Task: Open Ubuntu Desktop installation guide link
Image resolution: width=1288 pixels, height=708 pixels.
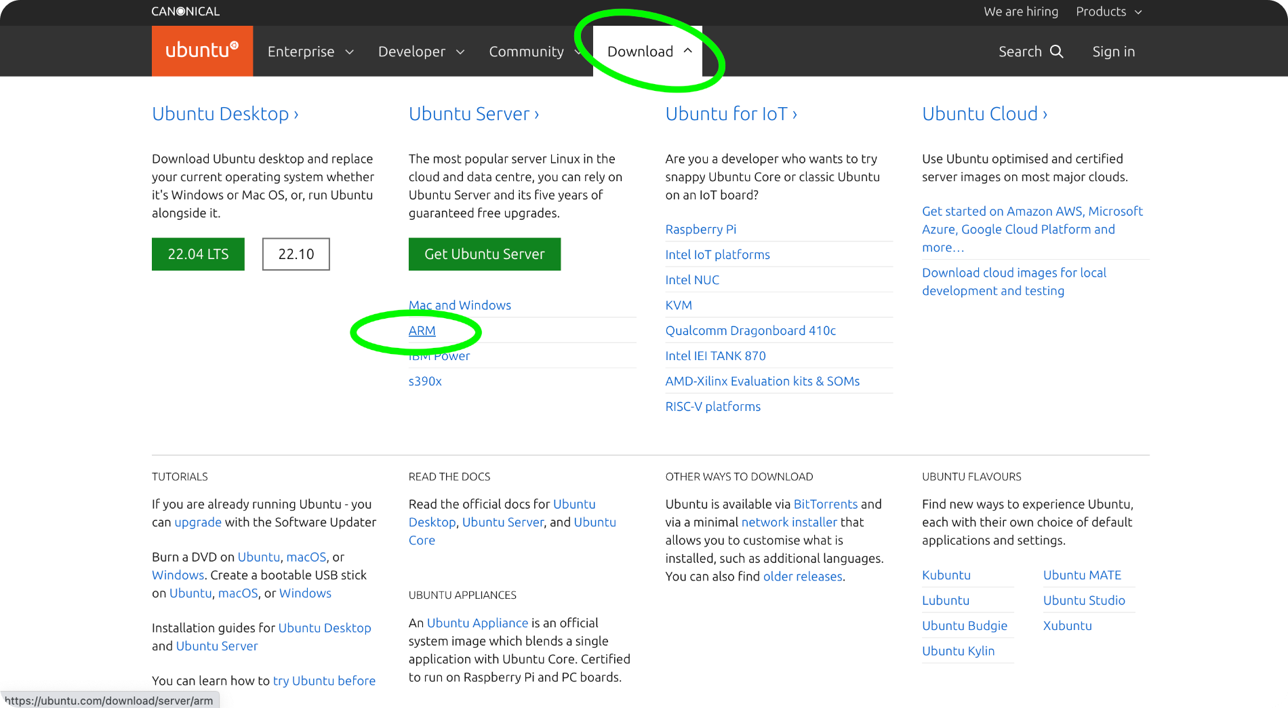Action: pos(325,628)
